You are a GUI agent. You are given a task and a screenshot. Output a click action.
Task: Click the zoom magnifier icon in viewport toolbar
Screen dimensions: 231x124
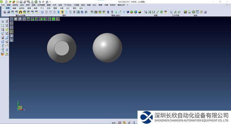point(24,19)
